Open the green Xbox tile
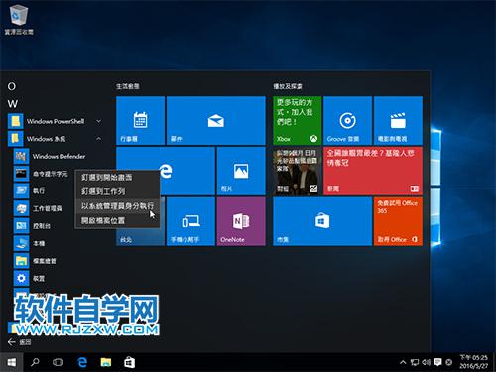 [x=297, y=120]
